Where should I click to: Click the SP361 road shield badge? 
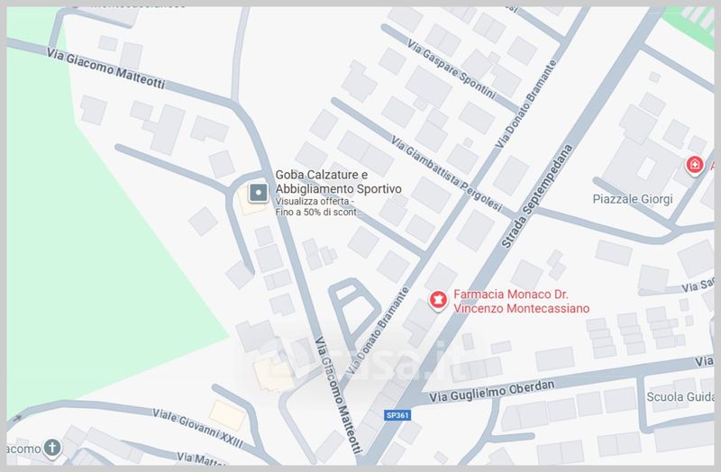(397, 415)
